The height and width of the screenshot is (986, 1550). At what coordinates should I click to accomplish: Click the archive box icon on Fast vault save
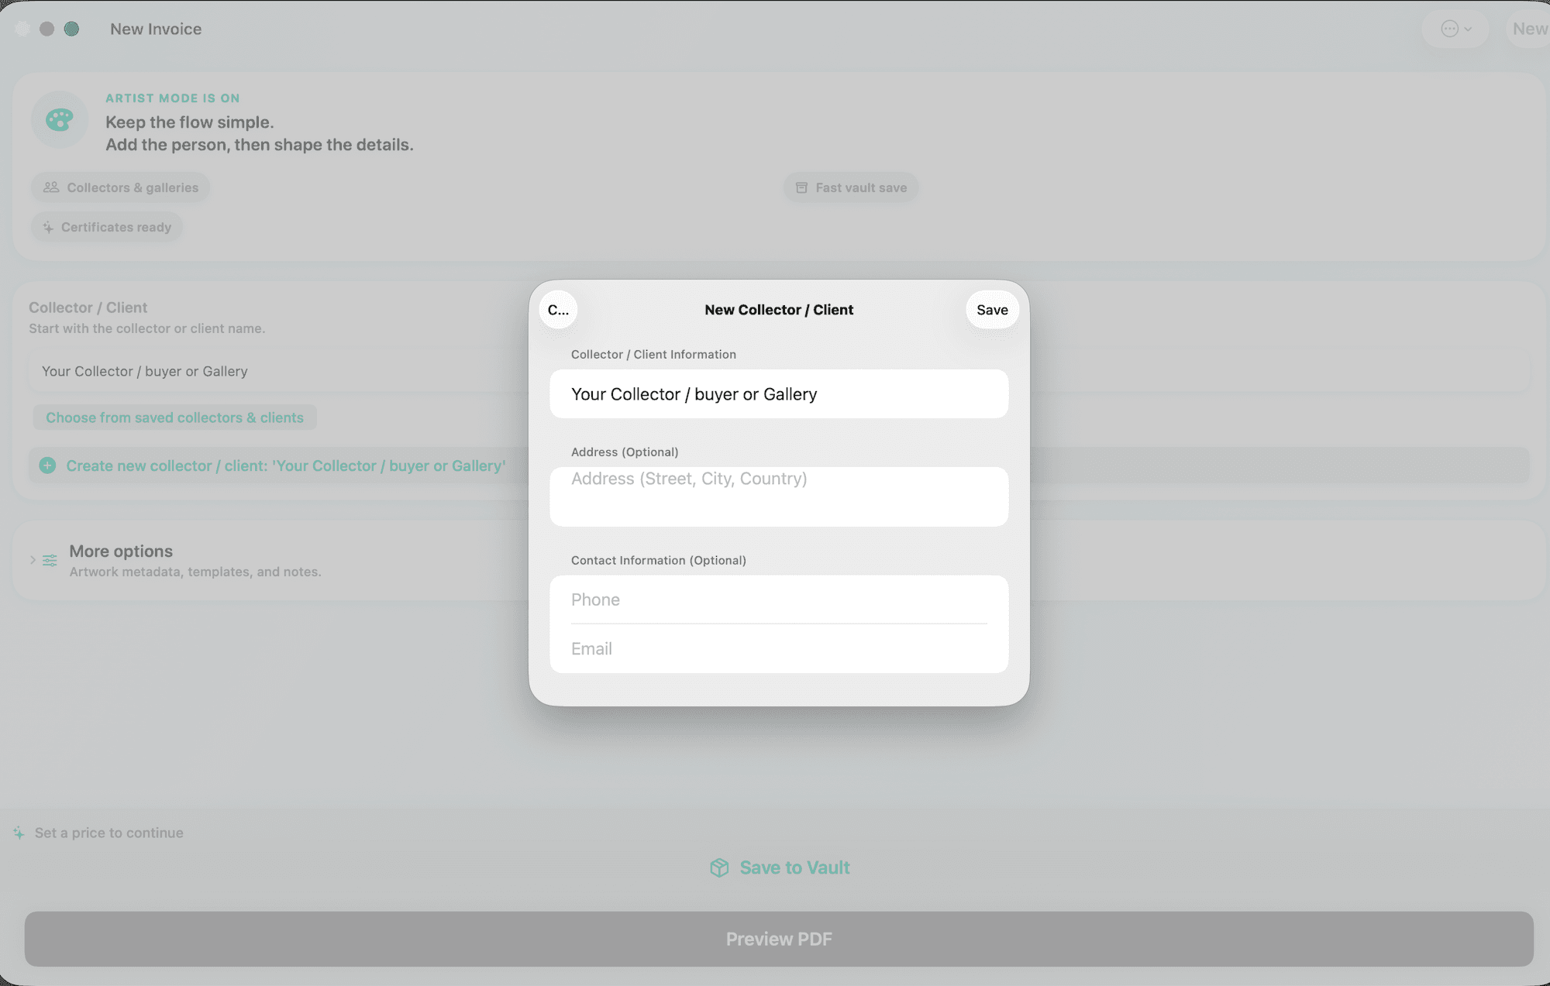801,187
